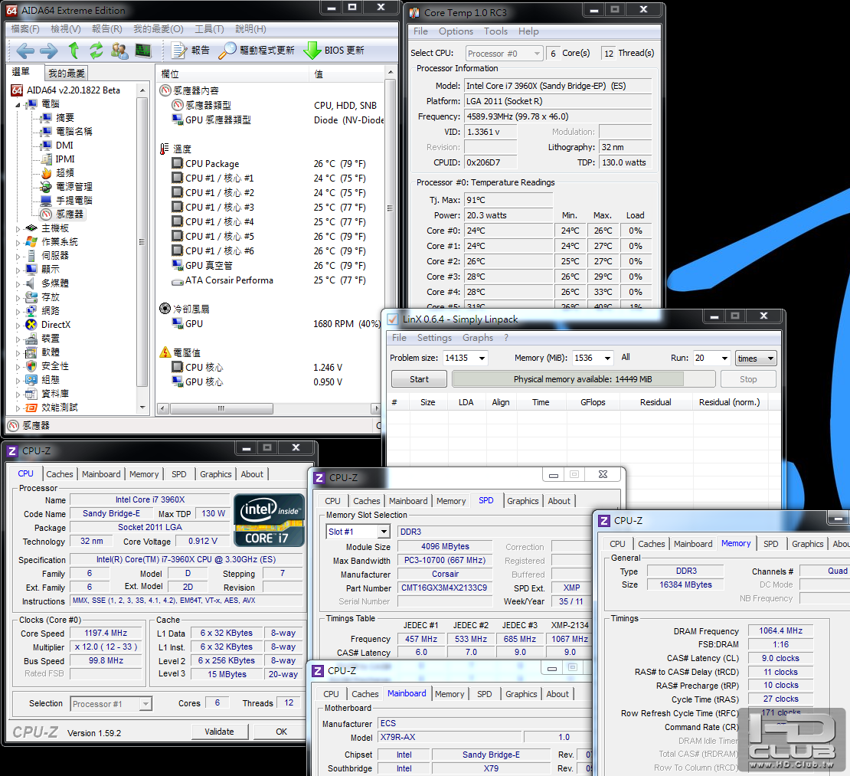Open the Options menu in Core Temp
The width and height of the screenshot is (850, 776).
point(456,31)
